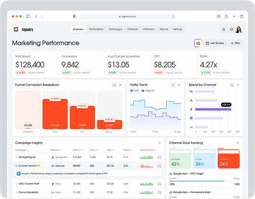Ask AI about Spend by Channel
This screenshot has width=255, height=199.
(x=232, y=85)
